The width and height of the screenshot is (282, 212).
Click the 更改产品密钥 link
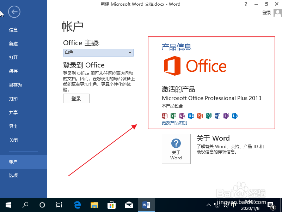[x=174, y=123]
